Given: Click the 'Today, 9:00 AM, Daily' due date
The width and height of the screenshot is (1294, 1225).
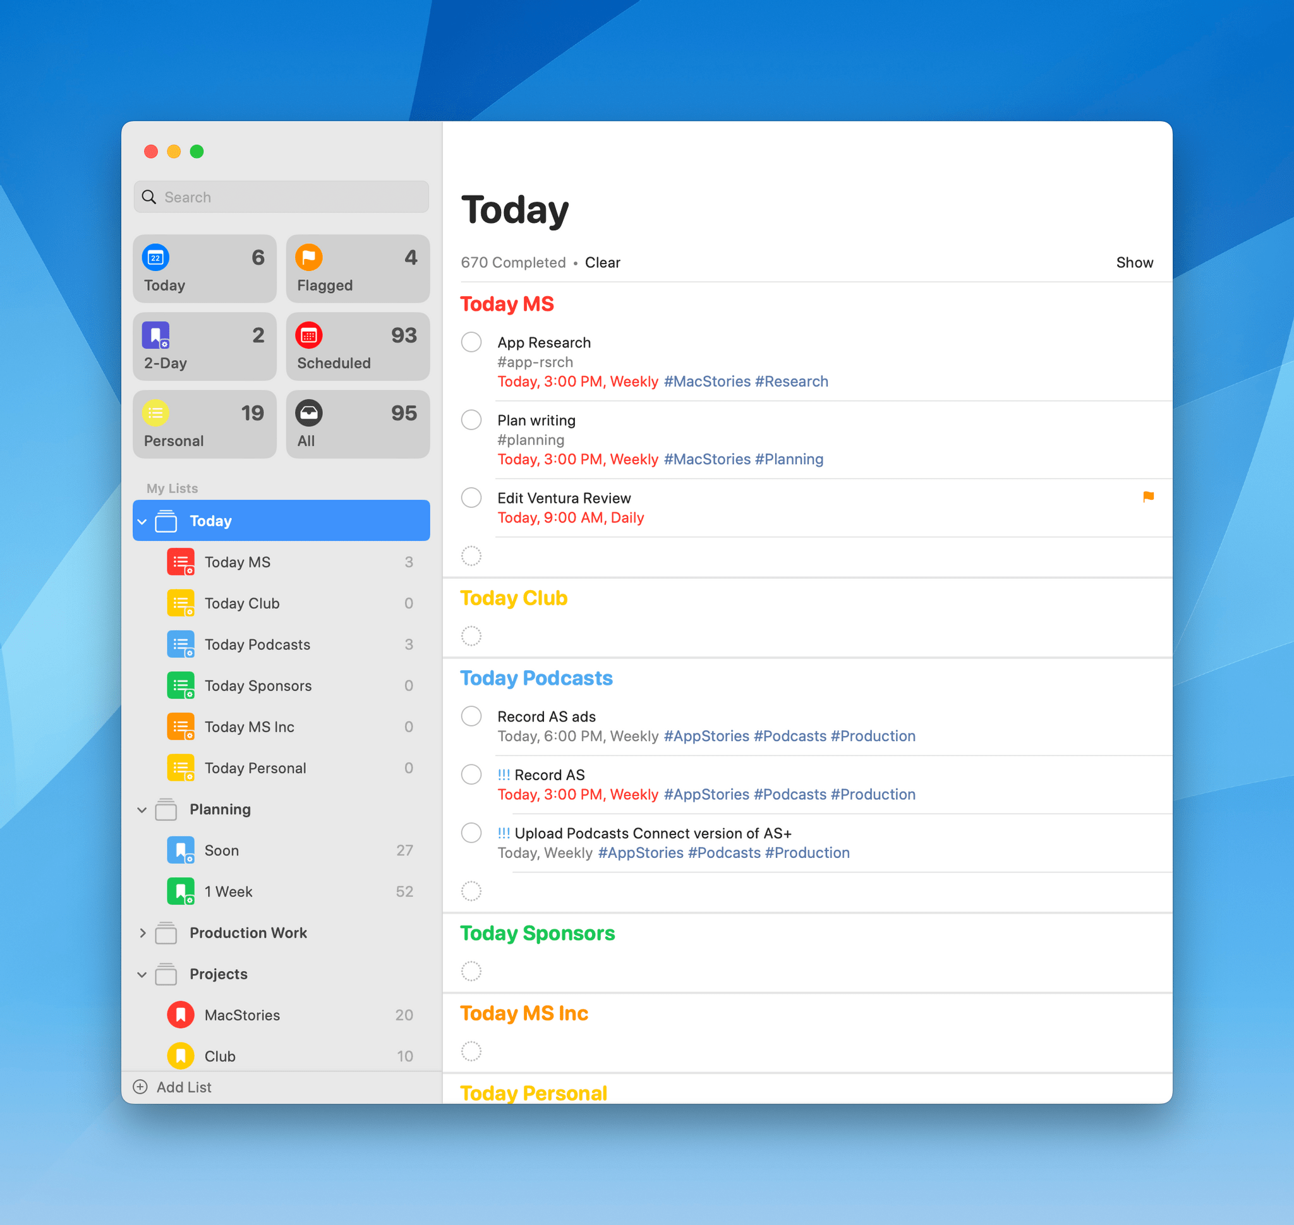Looking at the screenshot, I should [x=571, y=518].
